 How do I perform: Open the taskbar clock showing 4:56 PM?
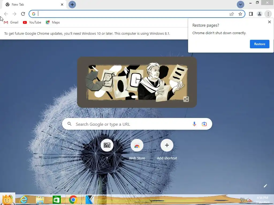[x=263, y=200]
